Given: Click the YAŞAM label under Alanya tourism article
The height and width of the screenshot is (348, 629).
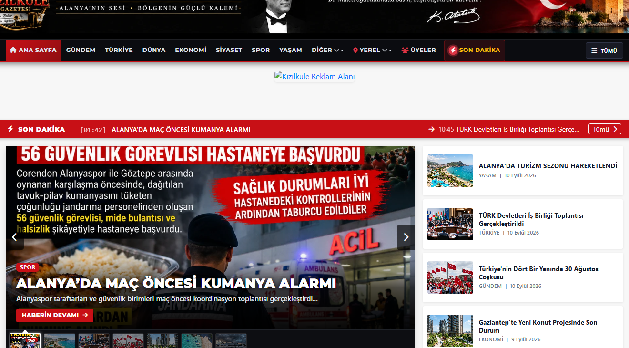Looking at the screenshot, I should [487, 175].
